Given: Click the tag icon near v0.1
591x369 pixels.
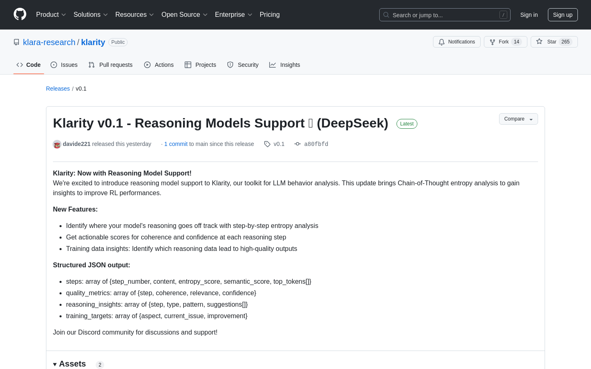Looking at the screenshot, I should point(267,144).
